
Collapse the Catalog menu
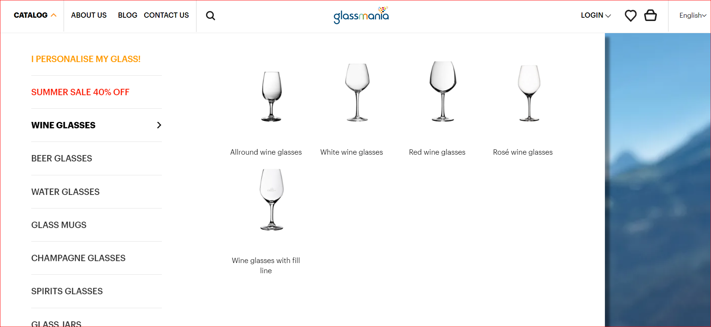pyautogui.click(x=35, y=15)
